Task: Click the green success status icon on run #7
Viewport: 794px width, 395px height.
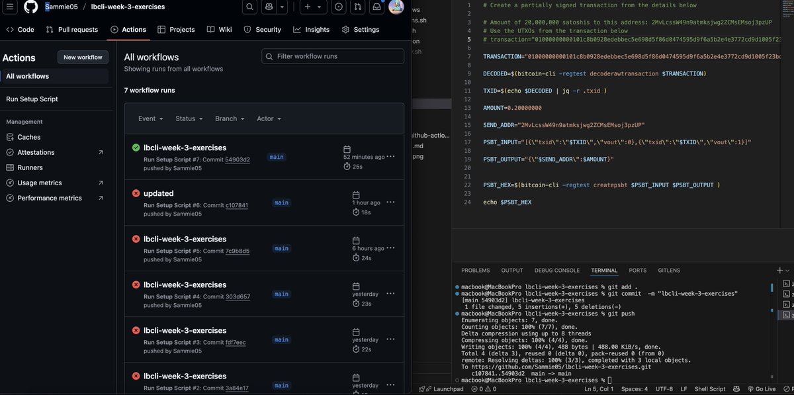Action: pos(136,148)
